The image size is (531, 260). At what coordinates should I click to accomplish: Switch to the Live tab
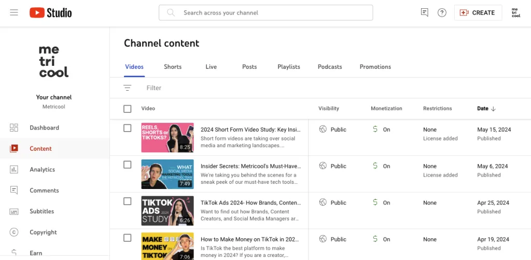point(211,67)
